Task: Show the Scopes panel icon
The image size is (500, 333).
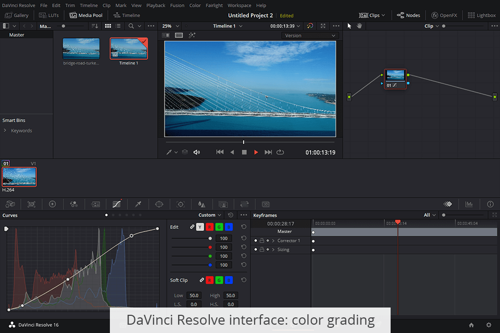Action: pos(469,204)
